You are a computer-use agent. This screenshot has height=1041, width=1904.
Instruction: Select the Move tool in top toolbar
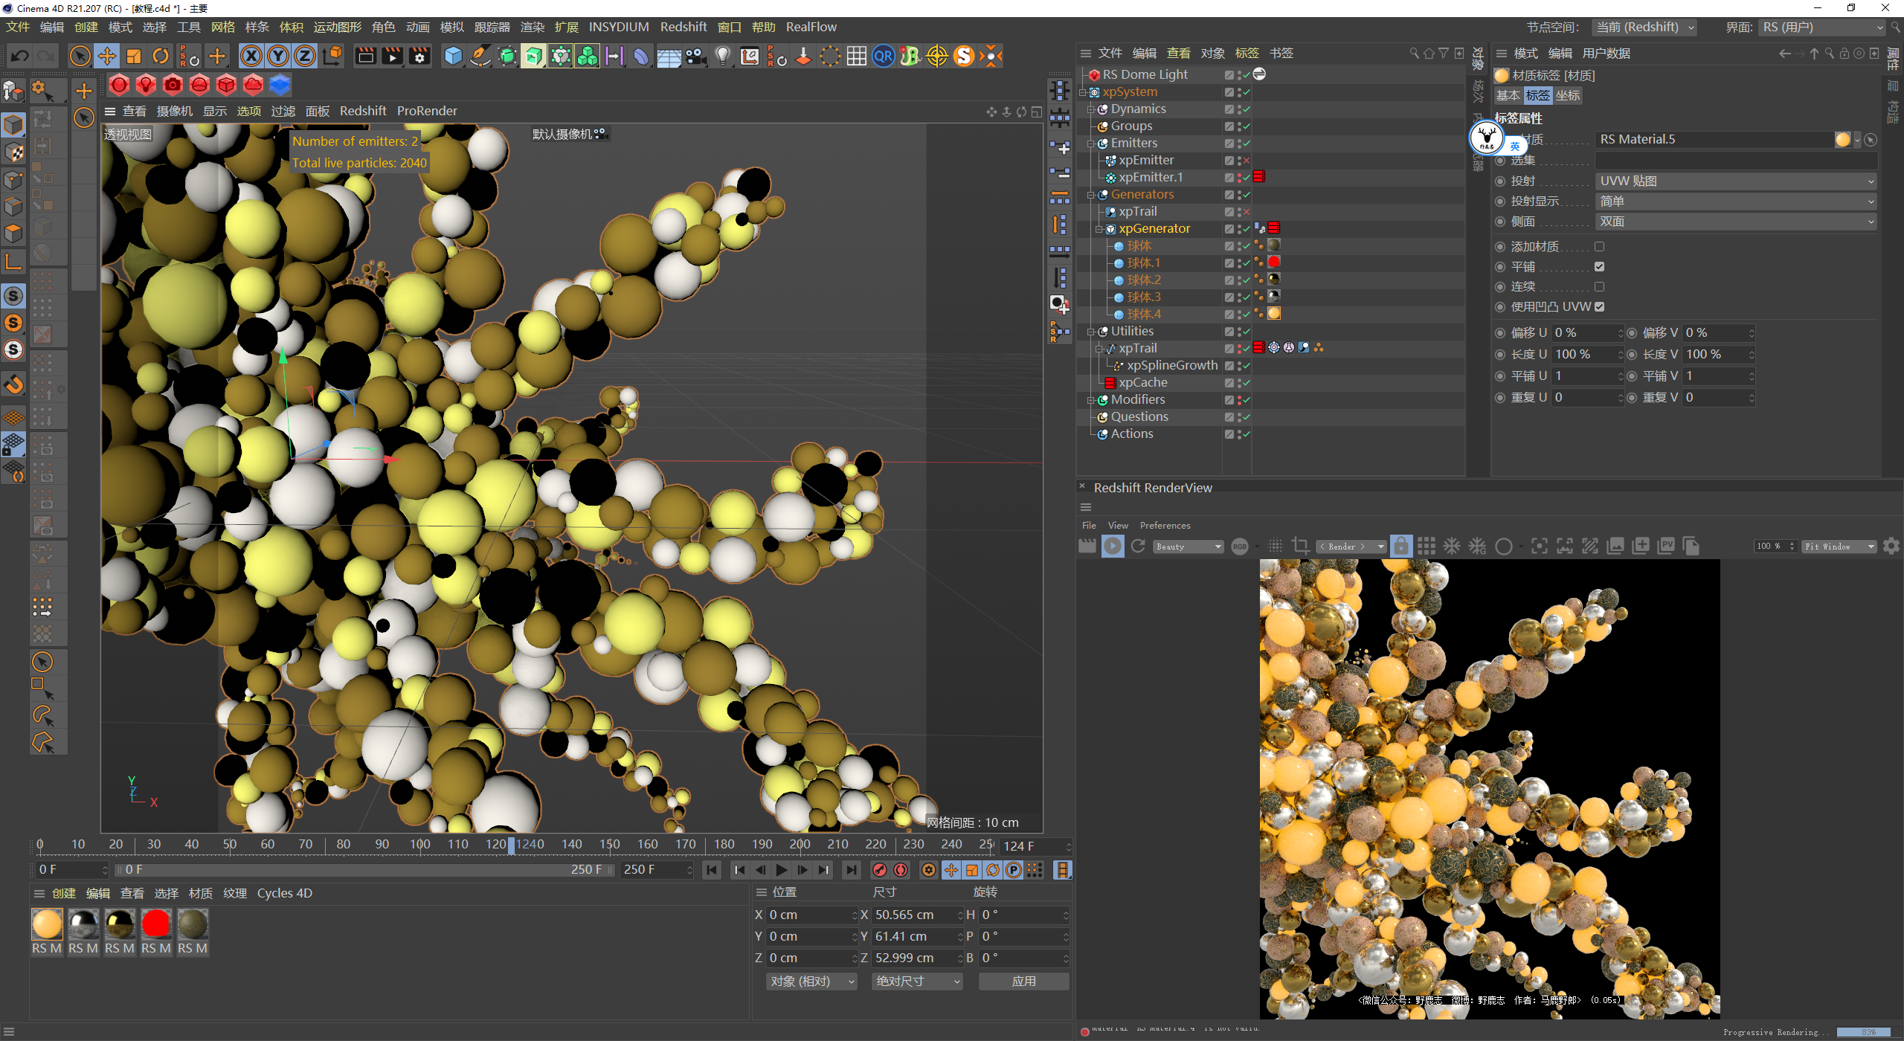pos(107,56)
